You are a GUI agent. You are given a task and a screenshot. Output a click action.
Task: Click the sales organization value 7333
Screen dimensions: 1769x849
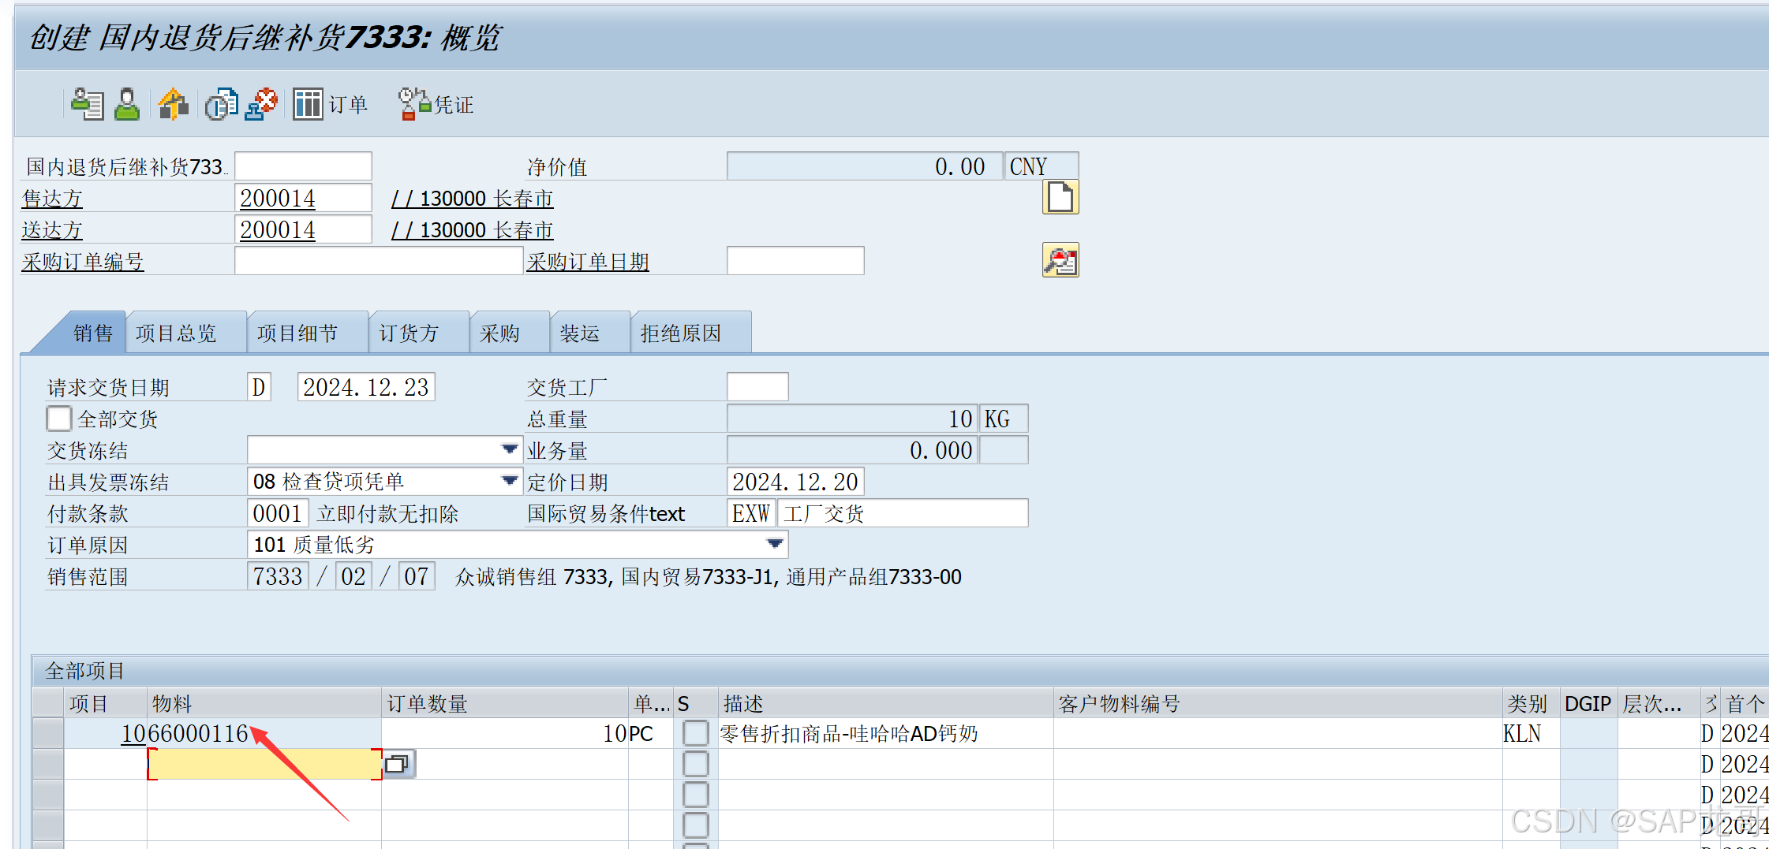click(278, 575)
